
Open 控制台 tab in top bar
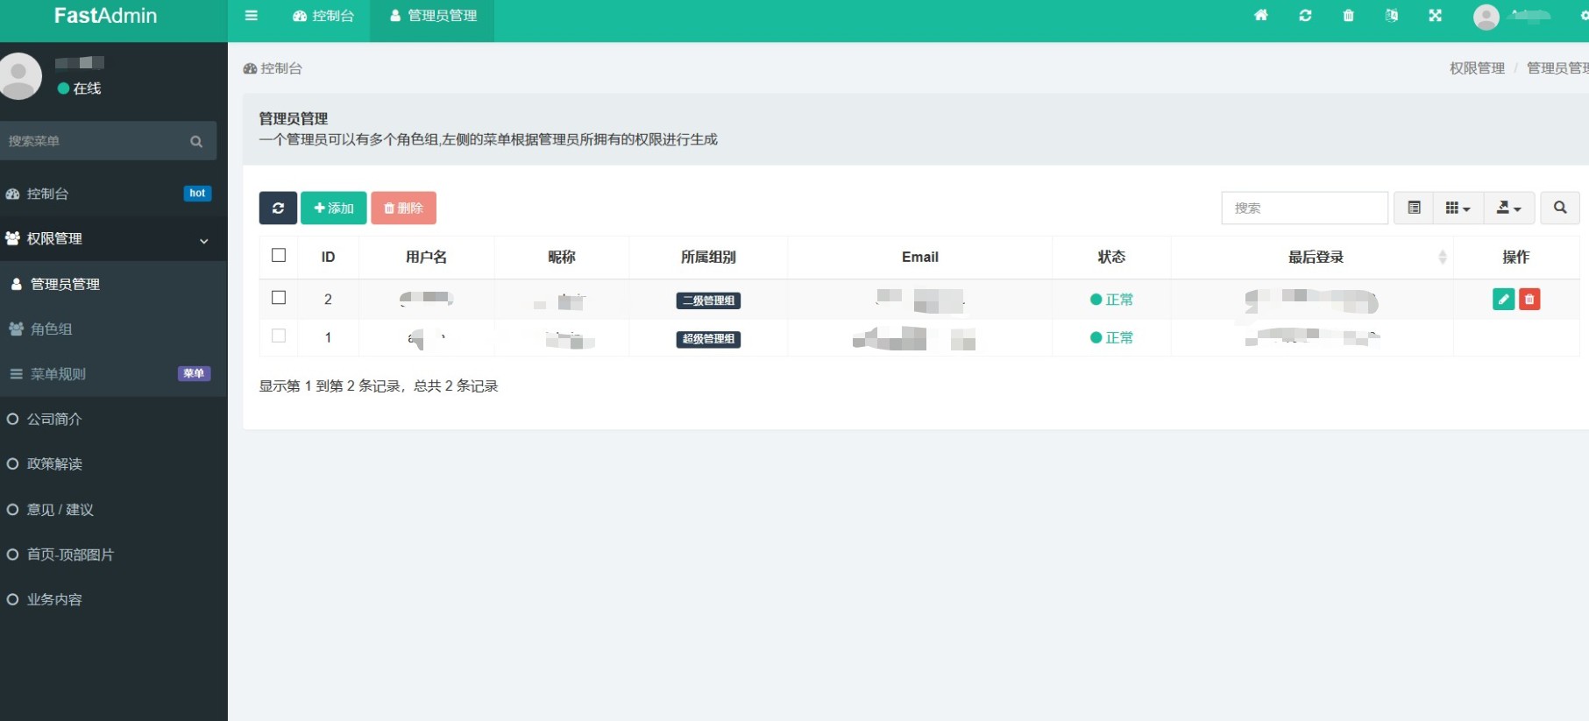coord(323,16)
